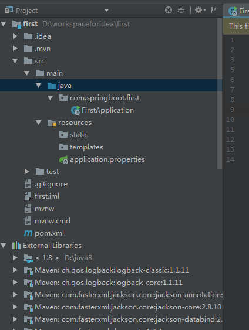Click the .gitignore file icon
Viewport: 249px width, 330px height.
tap(28, 184)
